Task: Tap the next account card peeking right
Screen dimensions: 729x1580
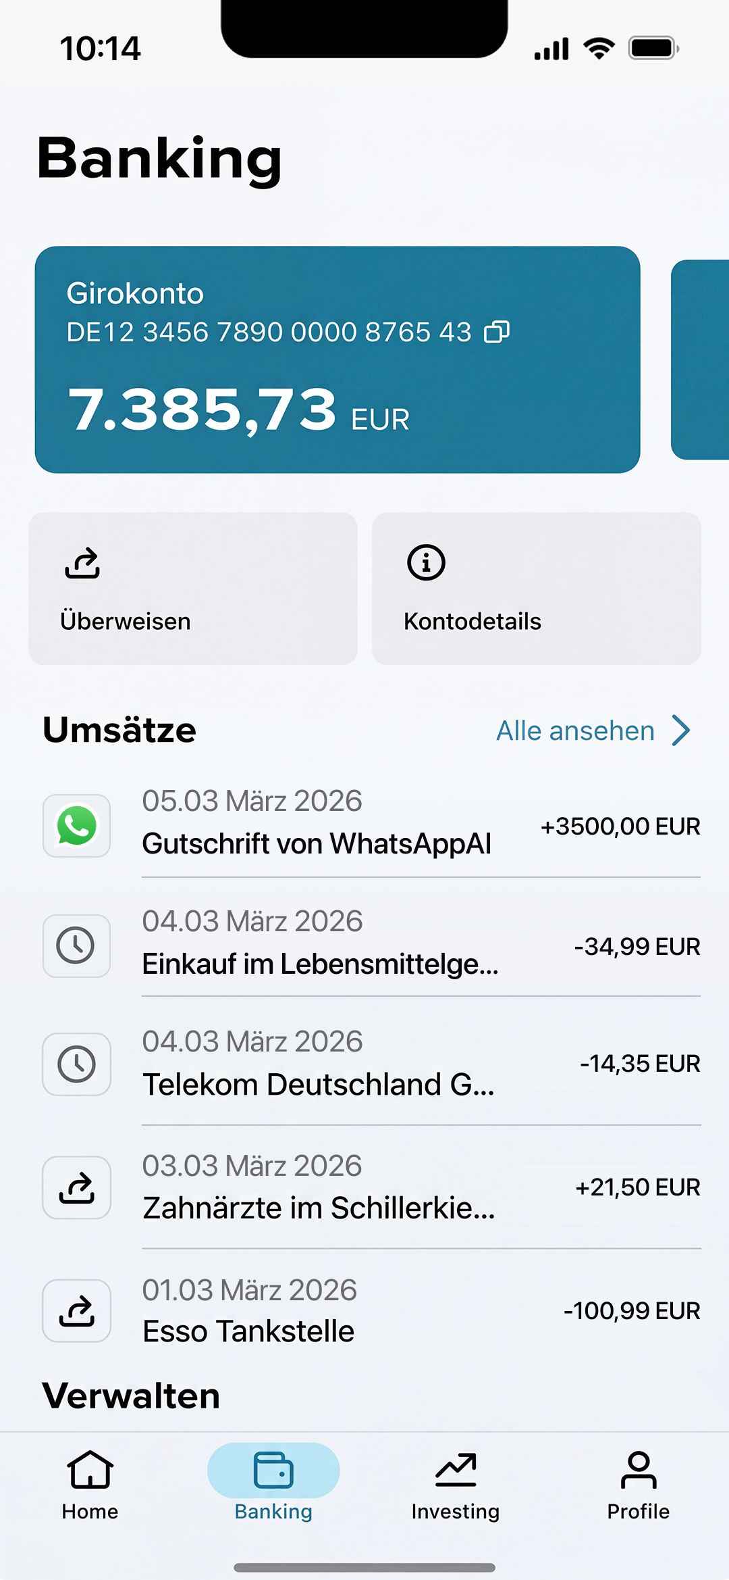Action: click(x=701, y=360)
